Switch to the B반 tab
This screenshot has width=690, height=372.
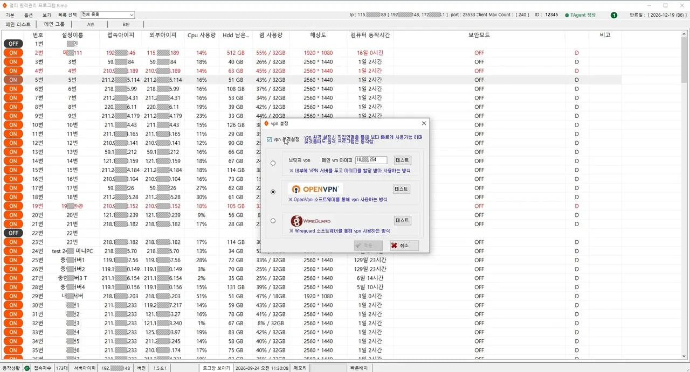coord(126,24)
